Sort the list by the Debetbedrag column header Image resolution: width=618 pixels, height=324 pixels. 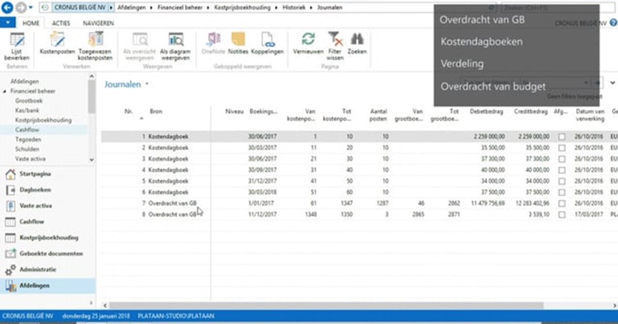[x=486, y=111]
